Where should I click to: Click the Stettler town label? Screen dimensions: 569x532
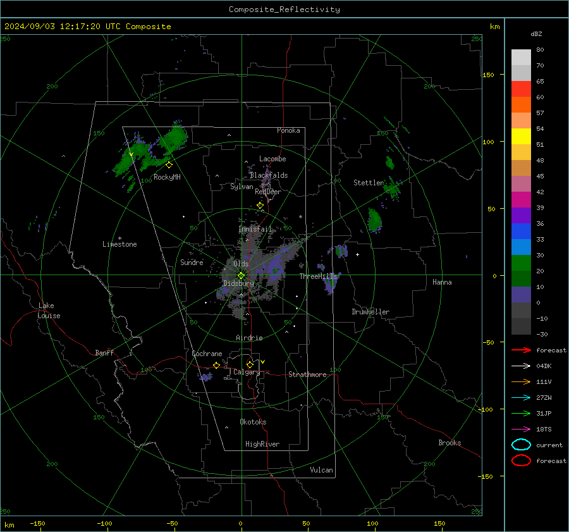(369, 183)
